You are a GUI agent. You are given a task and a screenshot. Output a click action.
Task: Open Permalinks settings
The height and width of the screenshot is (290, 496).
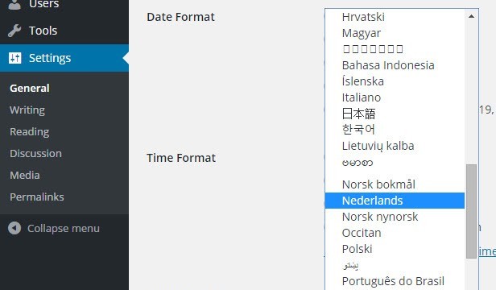pos(37,197)
